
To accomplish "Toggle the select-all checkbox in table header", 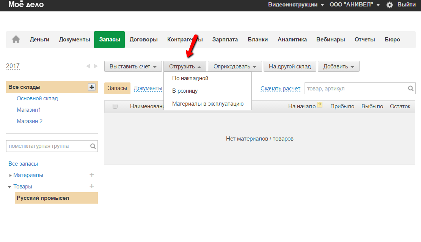I will tap(115, 106).
